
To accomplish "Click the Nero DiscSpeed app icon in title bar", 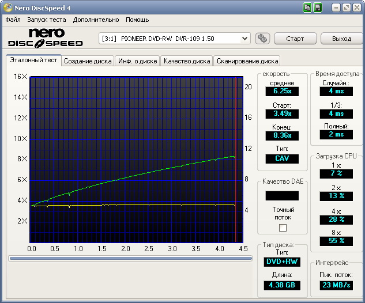I will [8, 7].
